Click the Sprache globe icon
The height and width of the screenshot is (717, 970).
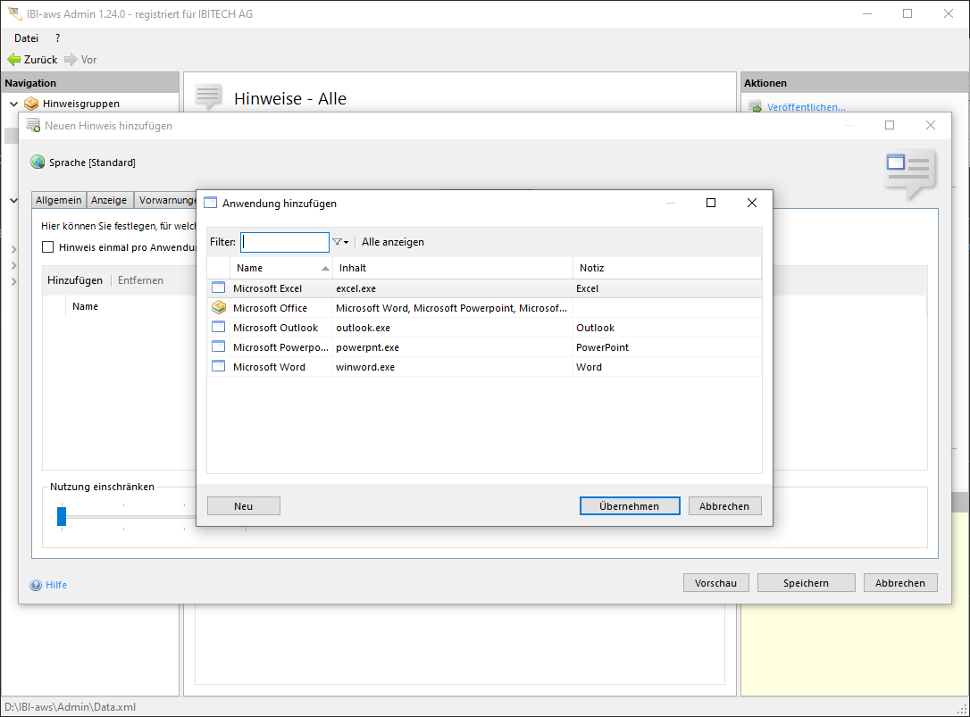[38, 163]
